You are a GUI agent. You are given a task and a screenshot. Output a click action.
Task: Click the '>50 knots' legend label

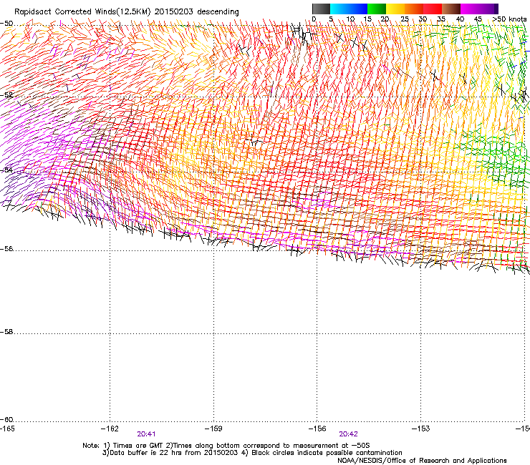coord(509,19)
